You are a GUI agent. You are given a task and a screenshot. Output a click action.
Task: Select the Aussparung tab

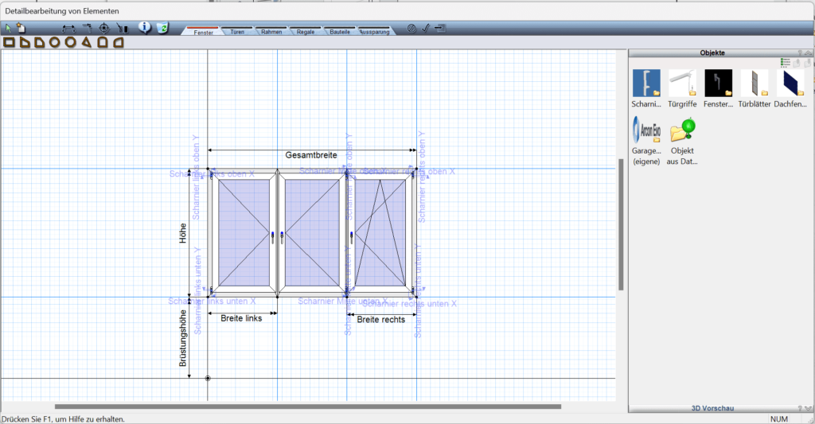tap(372, 32)
